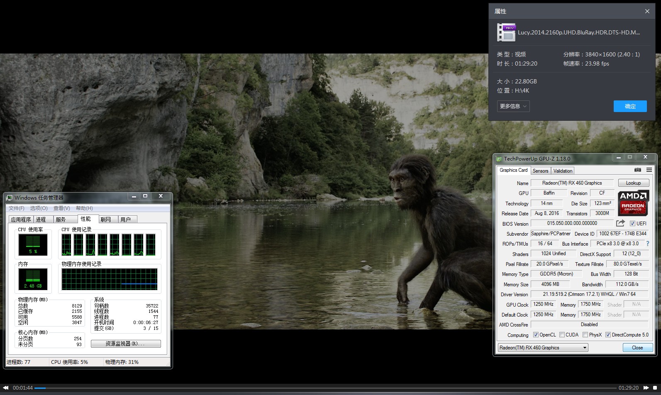Image resolution: width=661 pixels, height=395 pixels.
Task: Enable the CUDA checkbox
Action: (562, 335)
